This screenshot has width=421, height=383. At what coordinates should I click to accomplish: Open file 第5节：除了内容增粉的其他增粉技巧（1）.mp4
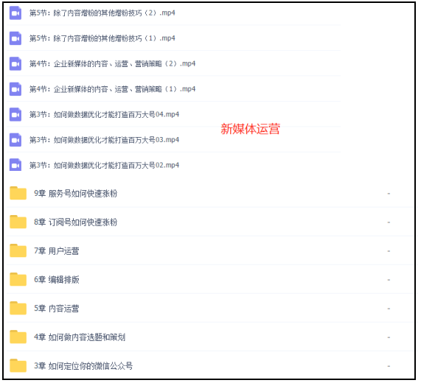102,38
